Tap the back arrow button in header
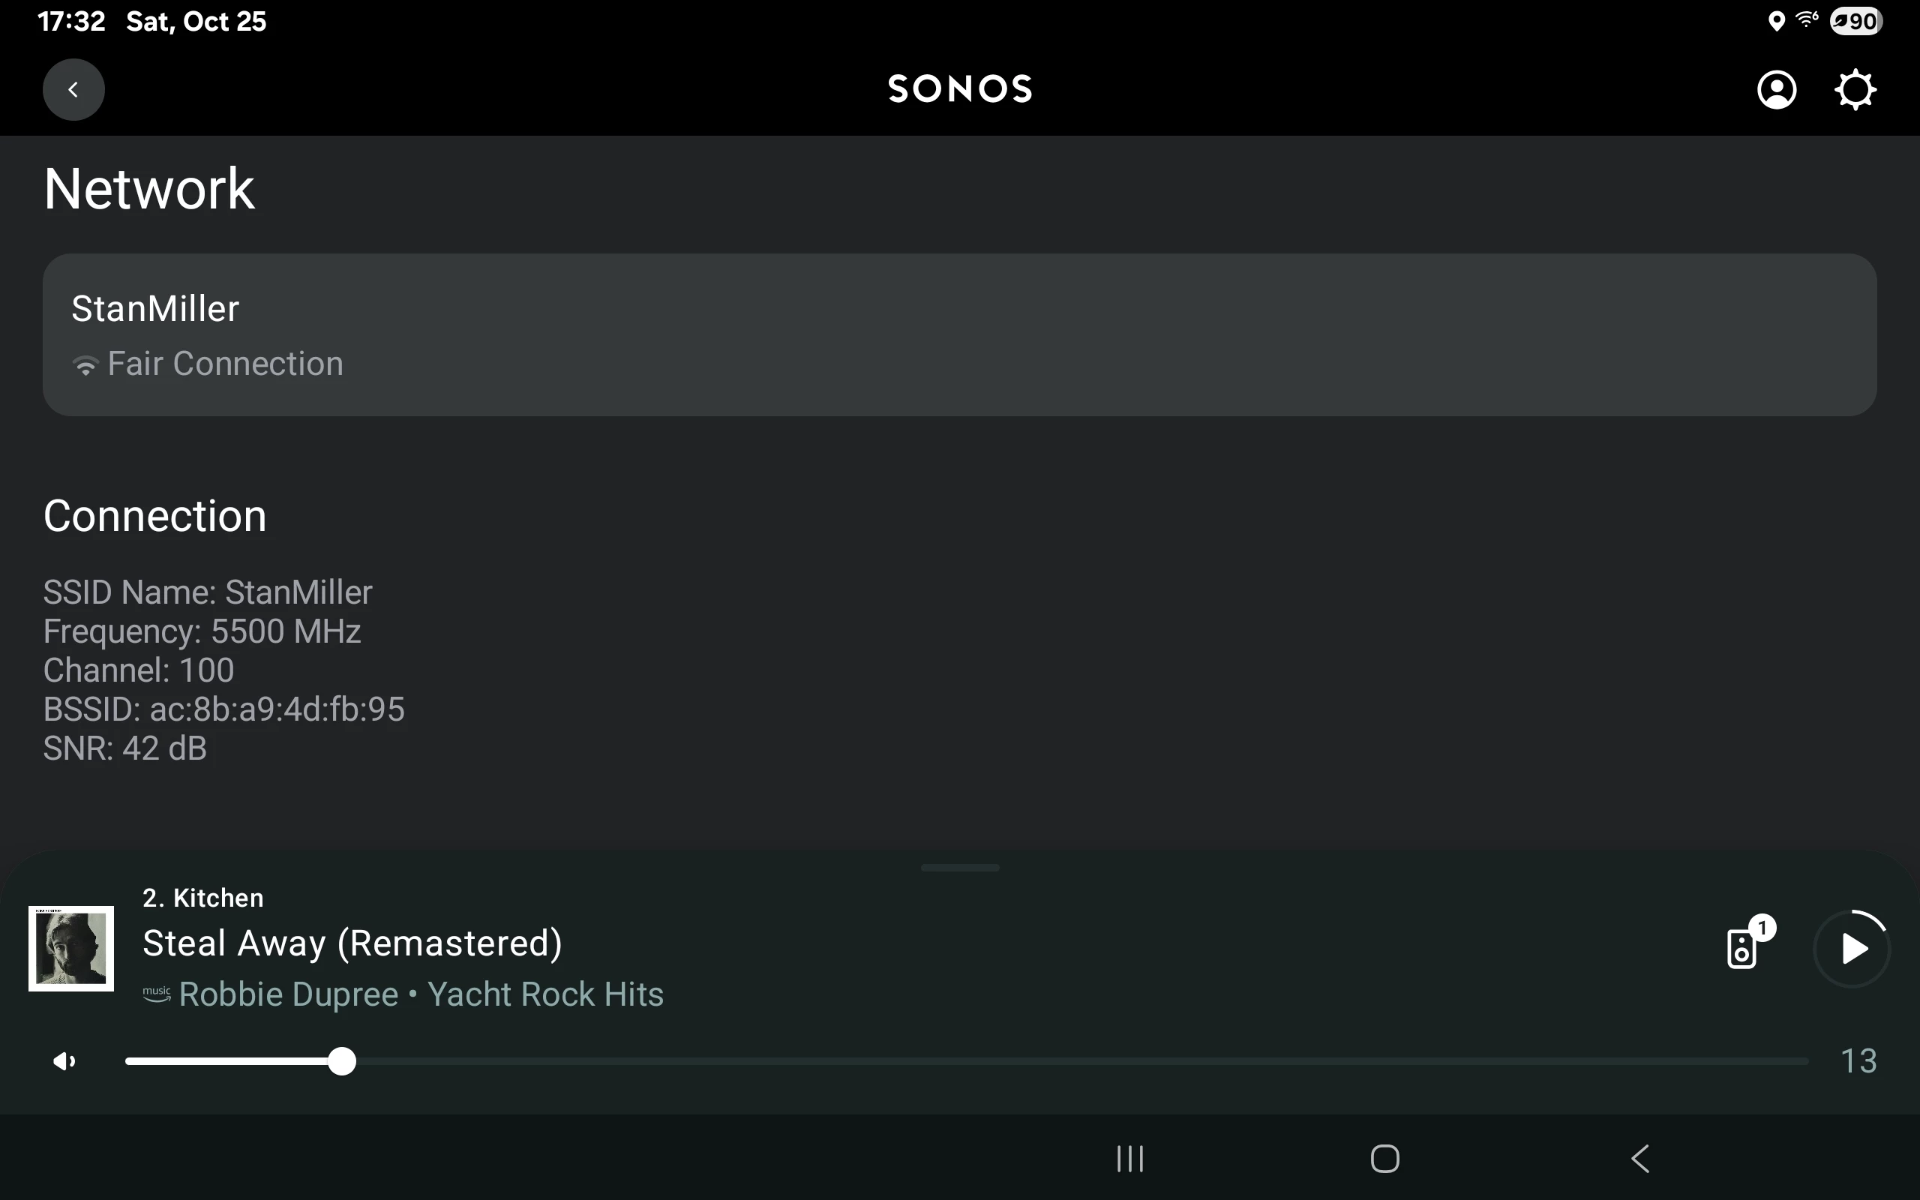The height and width of the screenshot is (1200, 1920). [x=73, y=90]
